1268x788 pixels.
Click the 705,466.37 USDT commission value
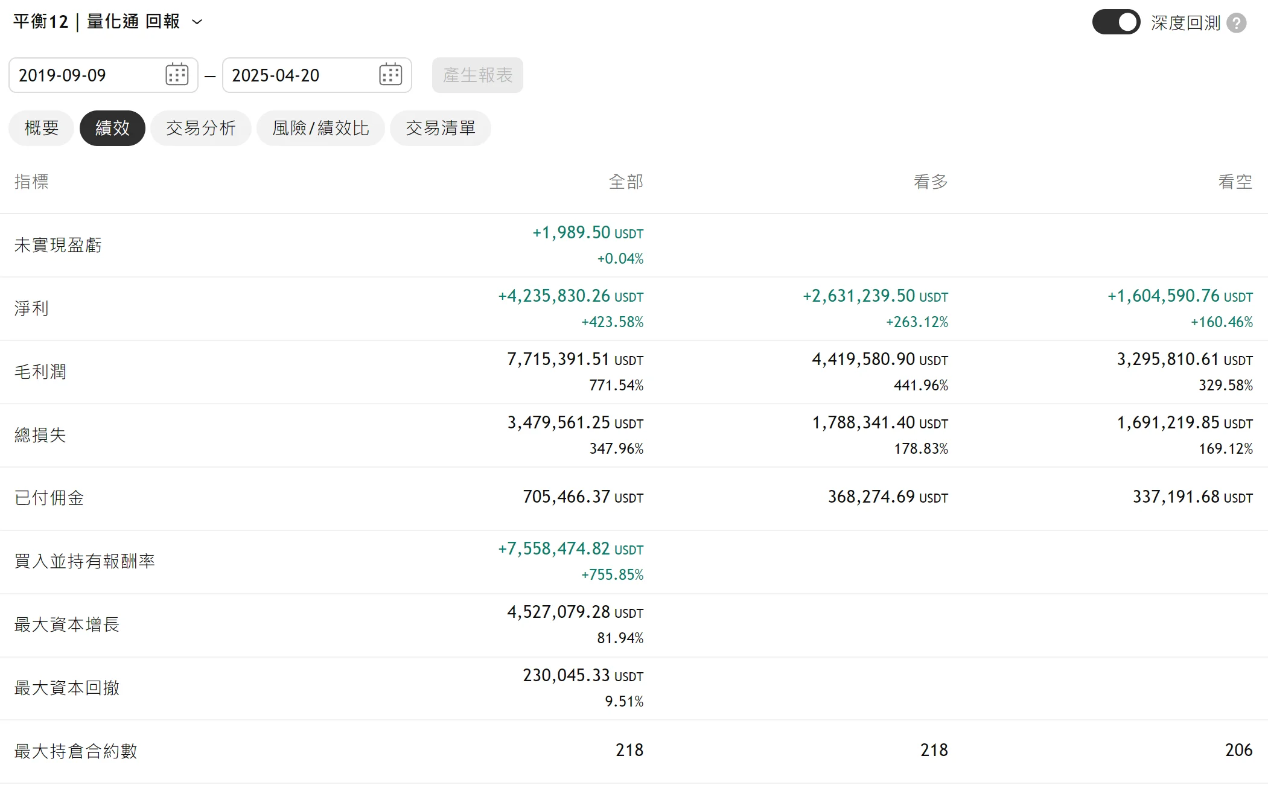(583, 497)
